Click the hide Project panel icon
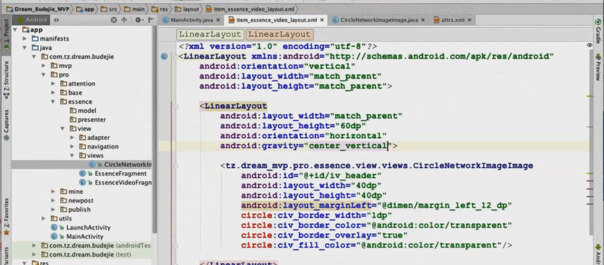Viewport: 604px width, 265px height. (151, 20)
